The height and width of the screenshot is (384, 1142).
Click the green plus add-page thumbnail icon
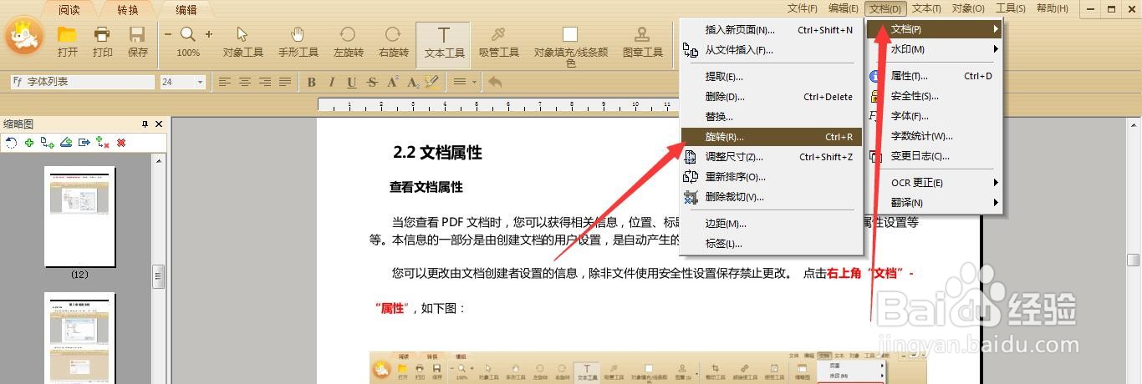[x=29, y=143]
